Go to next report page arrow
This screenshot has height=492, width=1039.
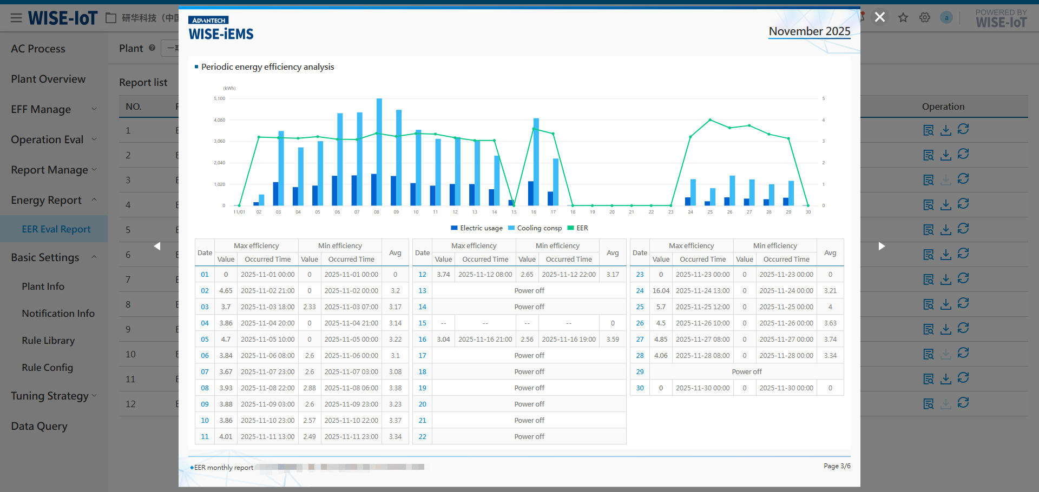pos(882,247)
